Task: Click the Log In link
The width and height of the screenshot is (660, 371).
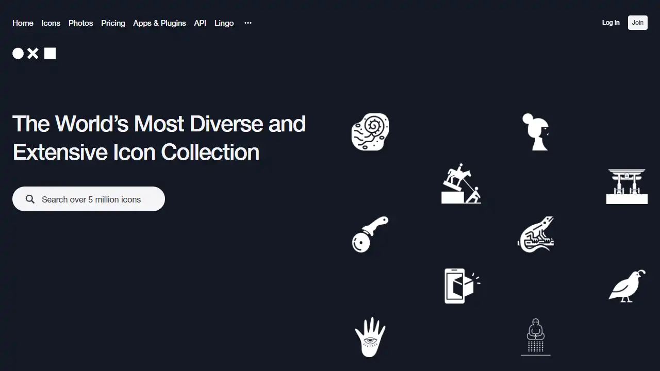Action: pyautogui.click(x=610, y=23)
